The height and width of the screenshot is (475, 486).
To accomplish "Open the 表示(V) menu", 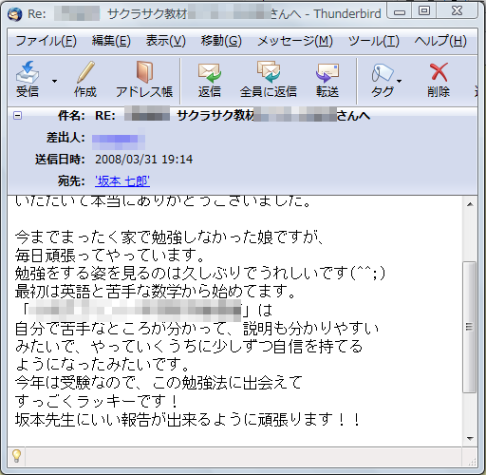I will pyautogui.click(x=165, y=41).
